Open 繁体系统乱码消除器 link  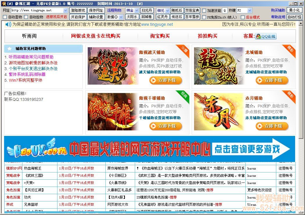pos(27,74)
